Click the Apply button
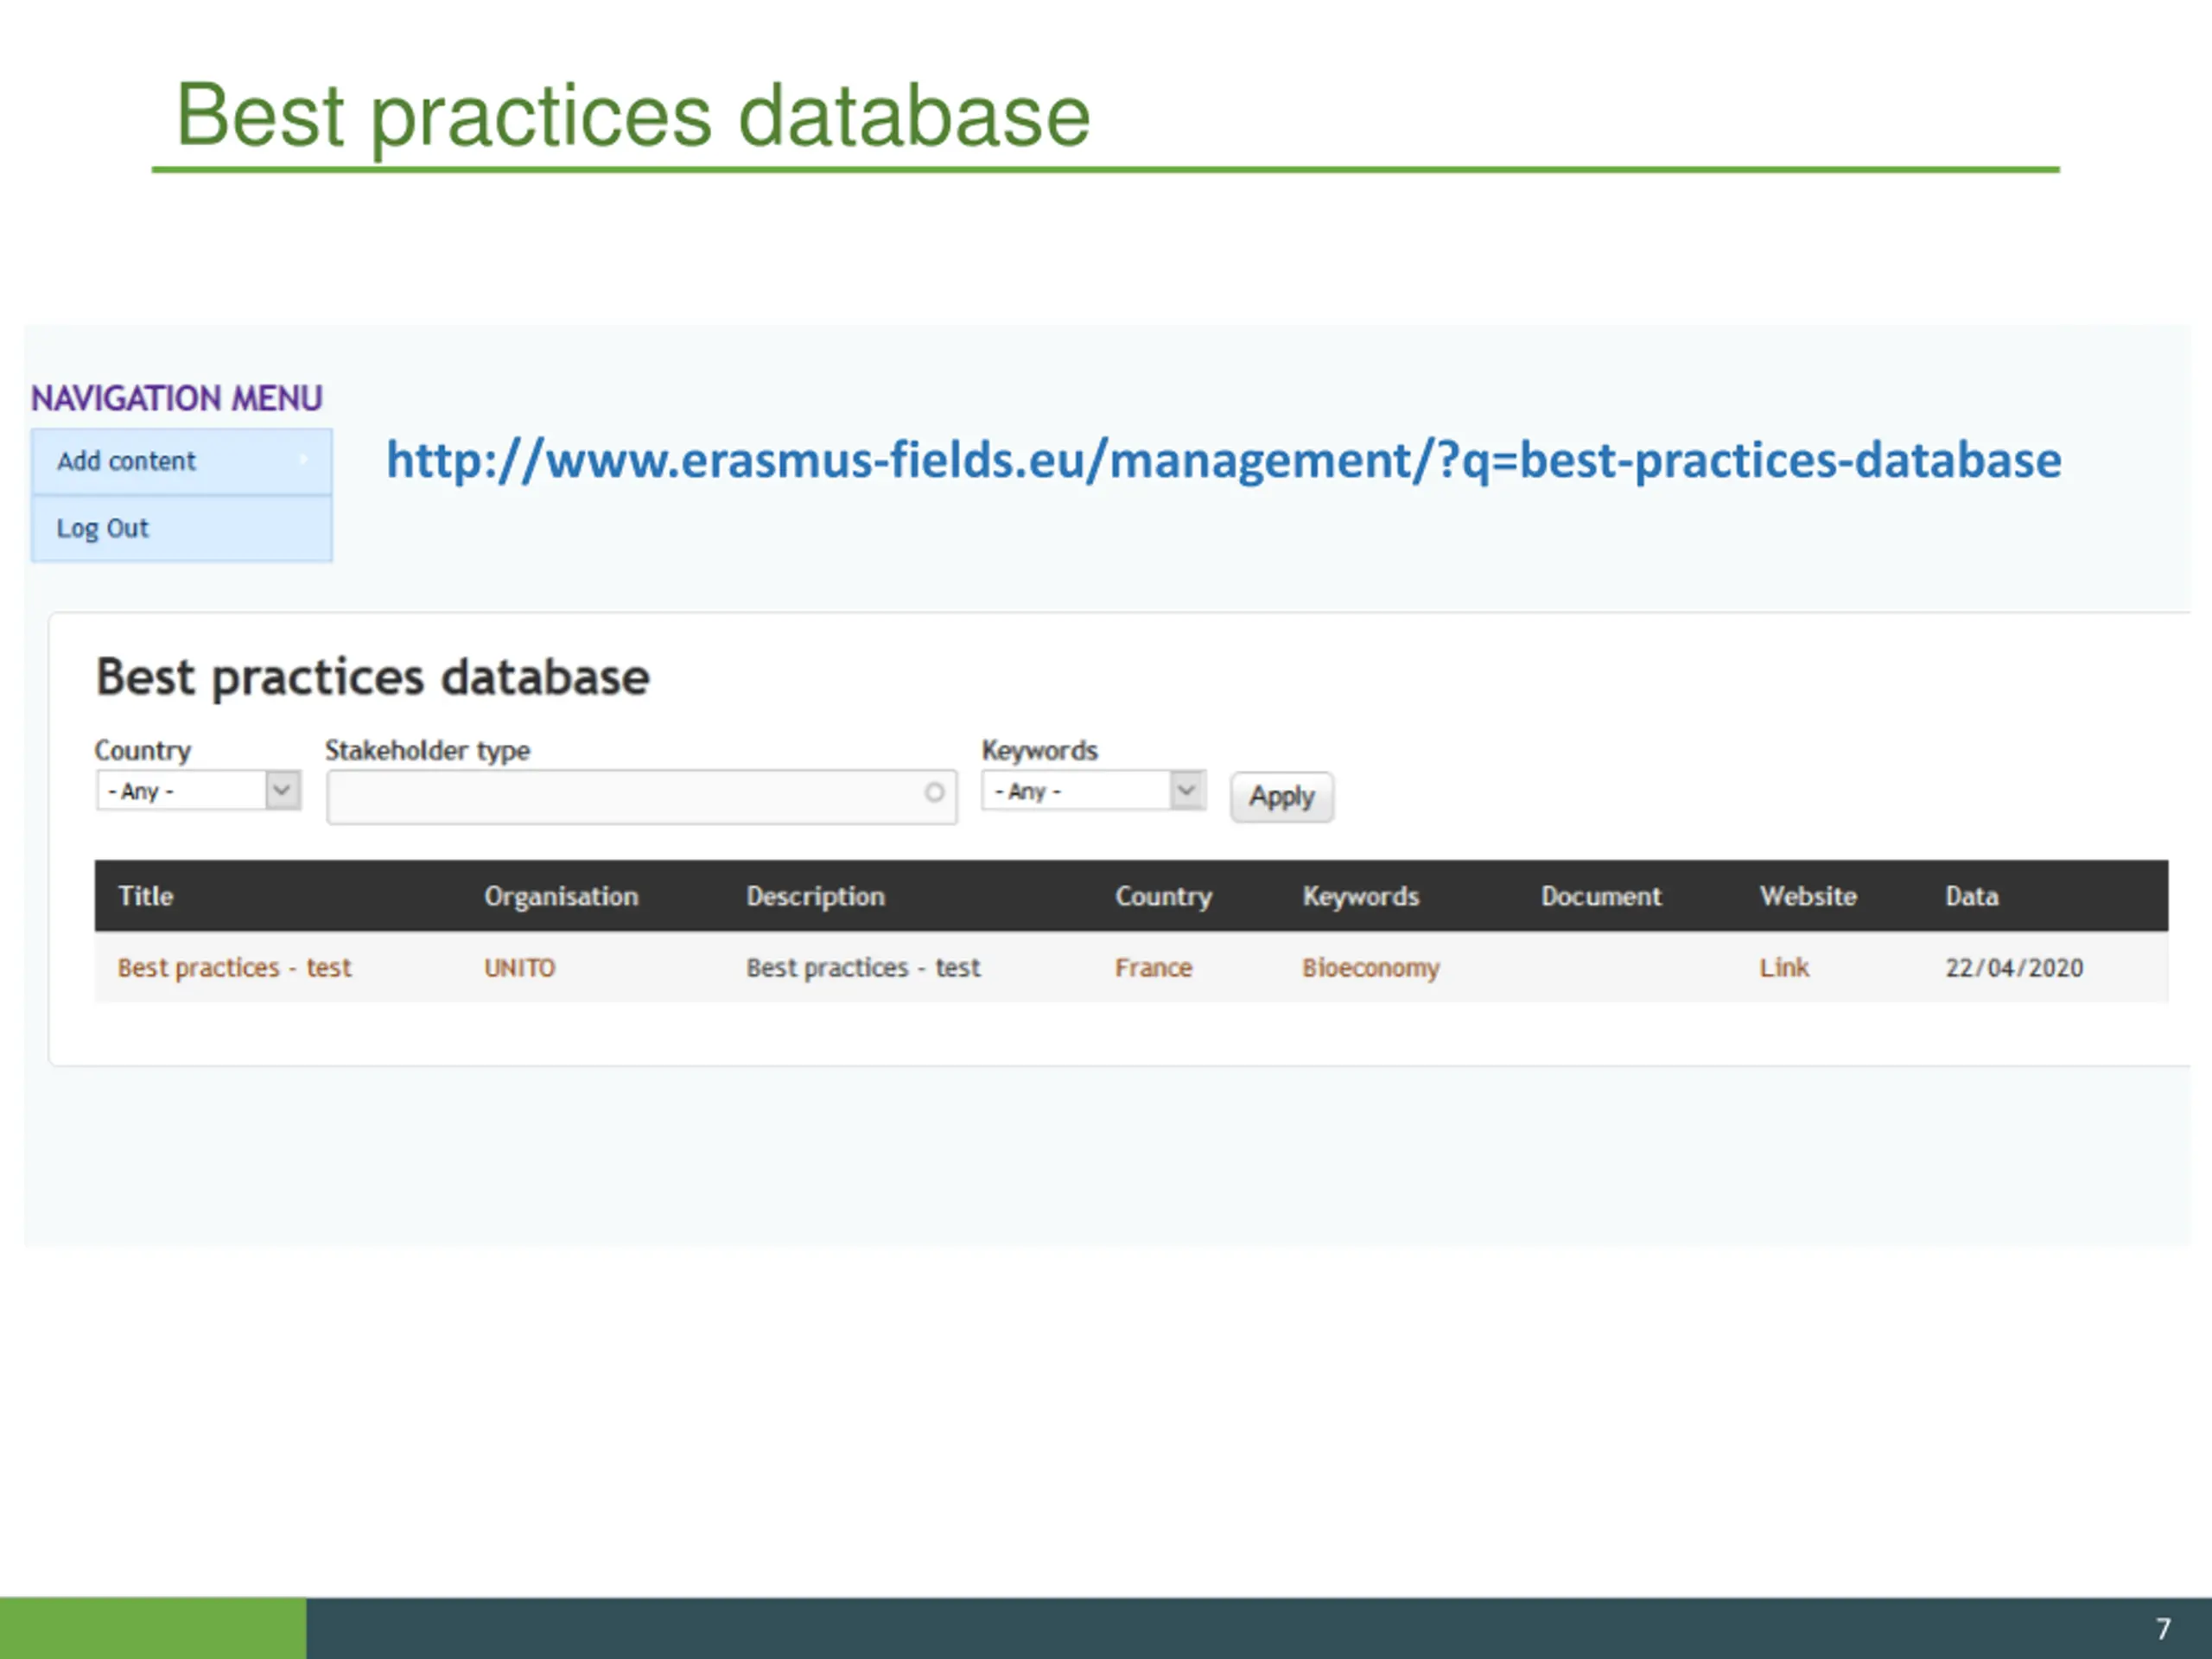The width and height of the screenshot is (2212, 1659). 1281,797
